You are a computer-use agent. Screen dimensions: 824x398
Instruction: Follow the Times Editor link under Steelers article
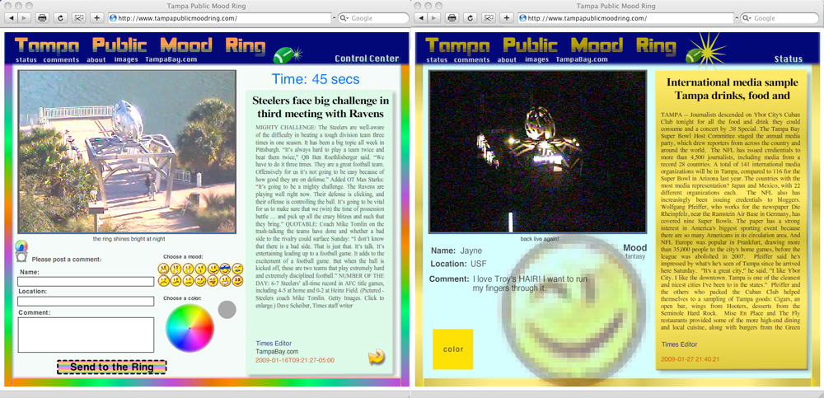point(275,340)
